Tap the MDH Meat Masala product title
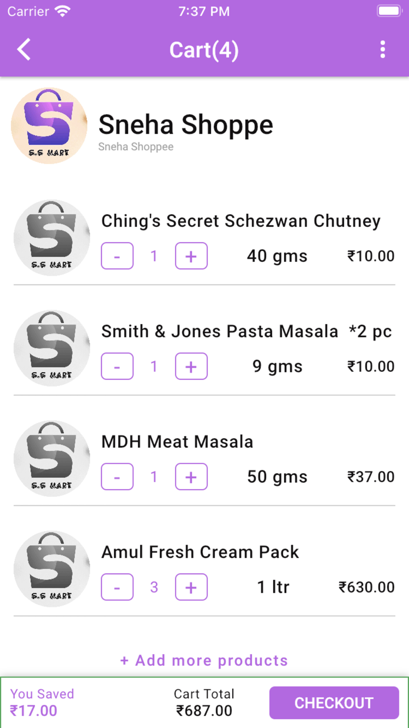The height and width of the screenshot is (728, 409). (x=177, y=442)
